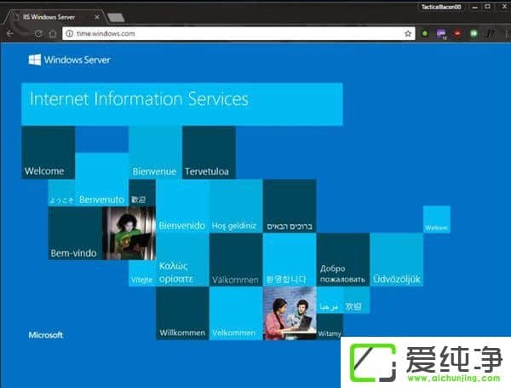Click the Internet Information Services banner
This screenshot has width=511, height=388.
click(x=182, y=104)
